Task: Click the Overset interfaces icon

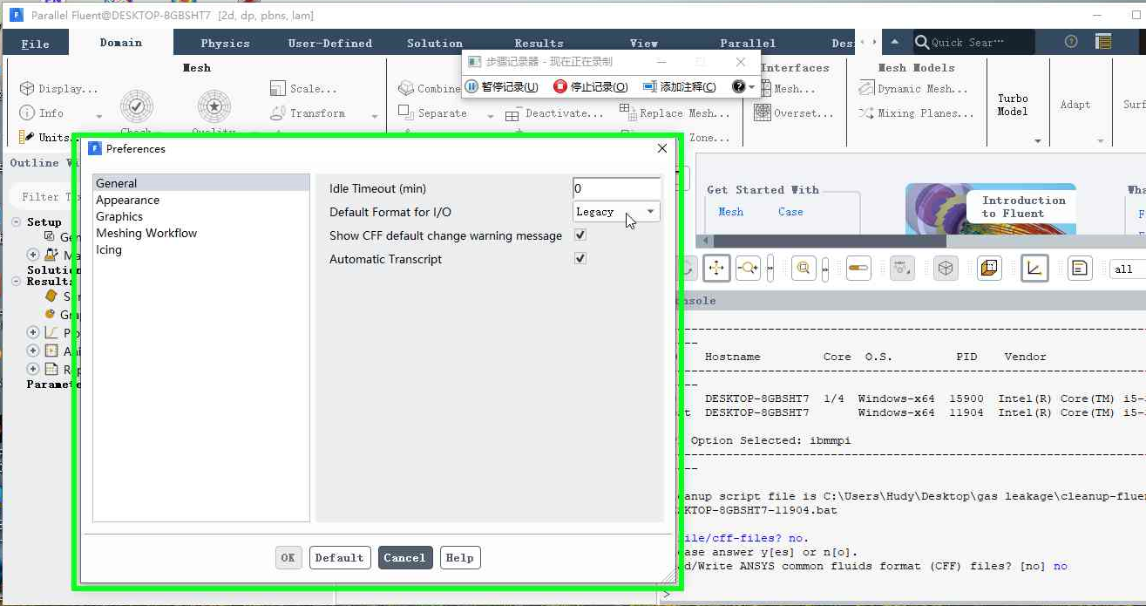Action: point(762,112)
